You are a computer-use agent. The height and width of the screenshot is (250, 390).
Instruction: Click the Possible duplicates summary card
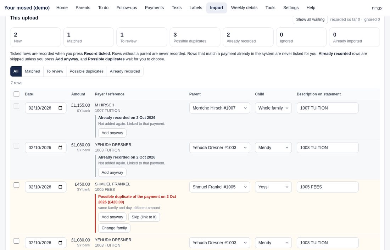click(x=195, y=37)
